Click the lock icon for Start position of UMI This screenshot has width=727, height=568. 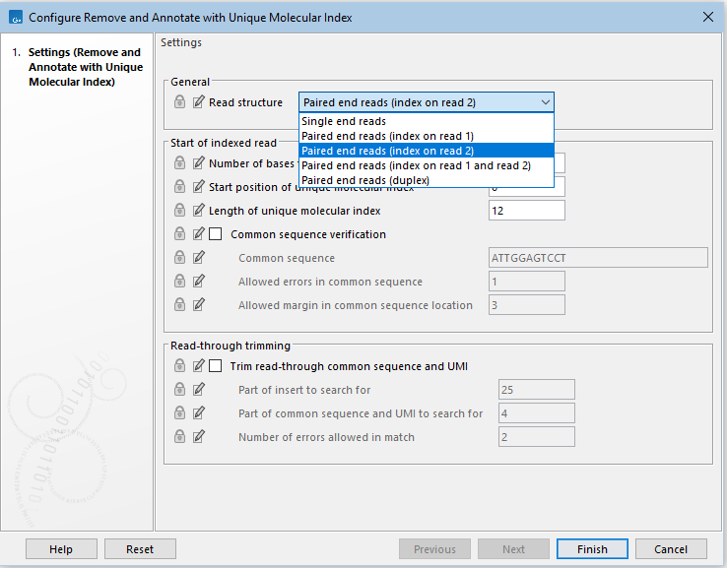pyautogui.click(x=179, y=187)
